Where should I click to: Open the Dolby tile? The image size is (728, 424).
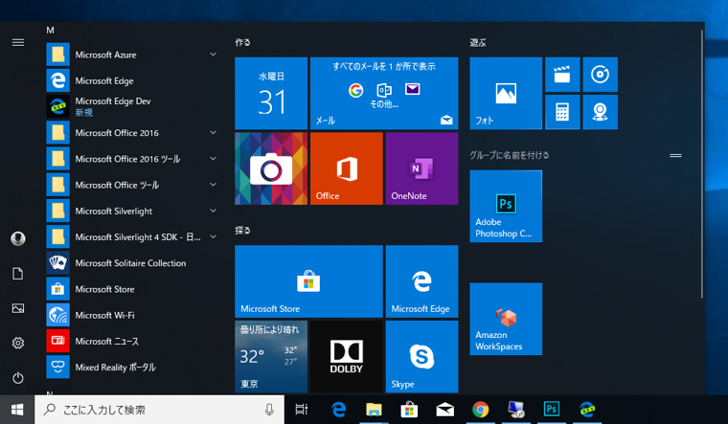point(347,356)
